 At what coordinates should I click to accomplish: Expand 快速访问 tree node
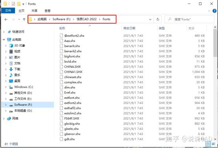point(4,32)
